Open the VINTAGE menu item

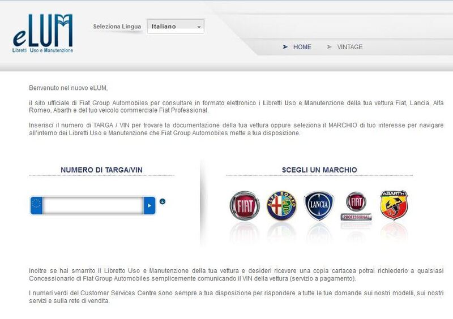[x=349, y=47]
